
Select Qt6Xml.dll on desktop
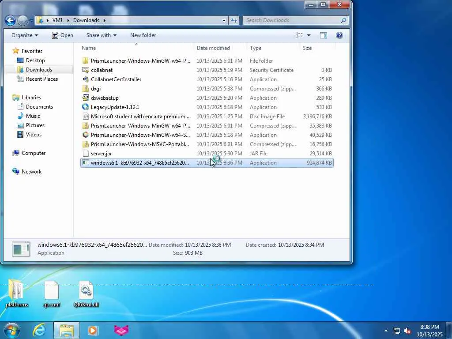(x=86, y=294)
